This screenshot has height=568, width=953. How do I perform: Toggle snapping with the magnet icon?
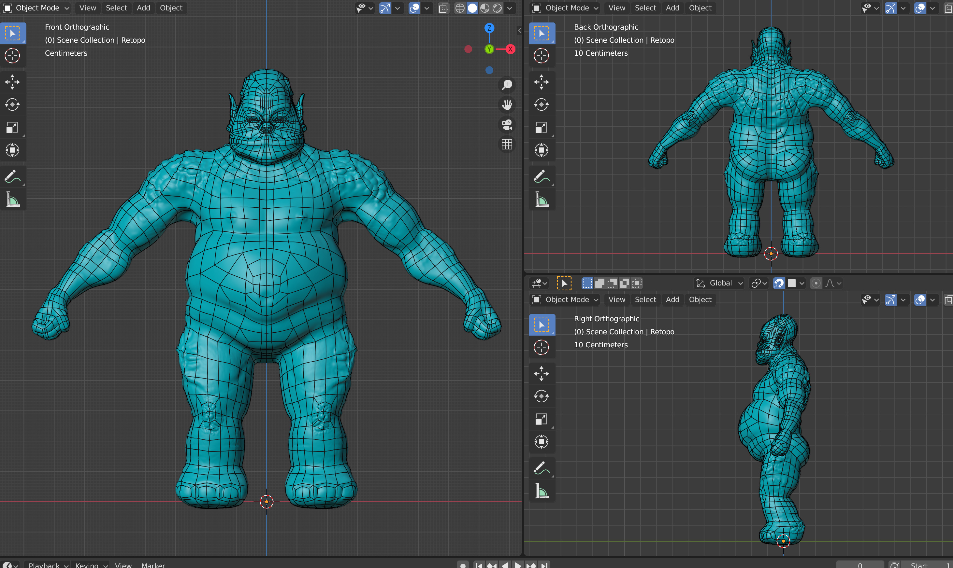778,283
